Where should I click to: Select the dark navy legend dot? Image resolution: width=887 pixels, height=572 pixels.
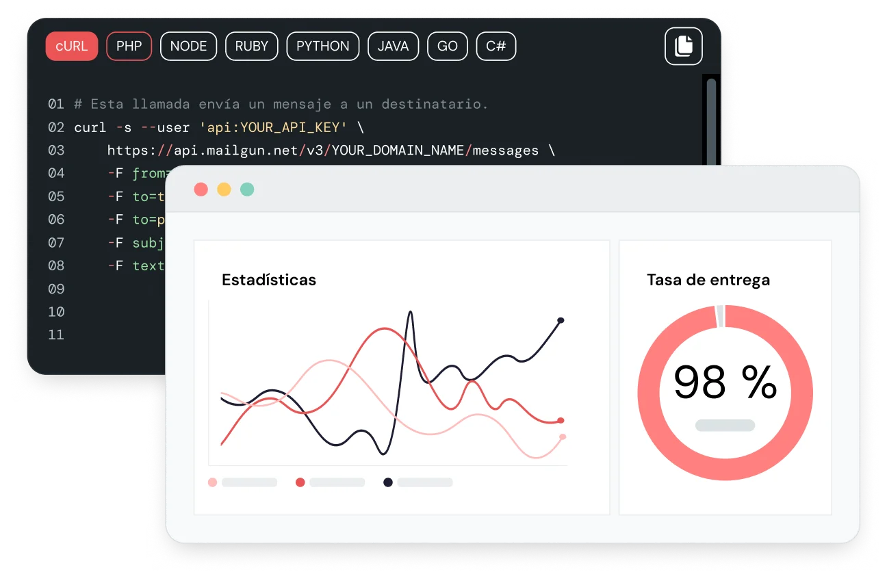pyautogui.click(x=388, y=482)
